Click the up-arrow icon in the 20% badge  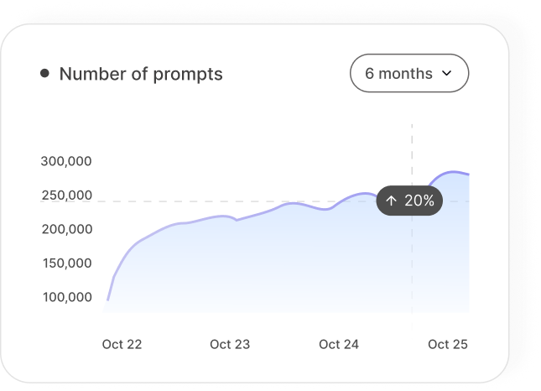tap(391, 201)
